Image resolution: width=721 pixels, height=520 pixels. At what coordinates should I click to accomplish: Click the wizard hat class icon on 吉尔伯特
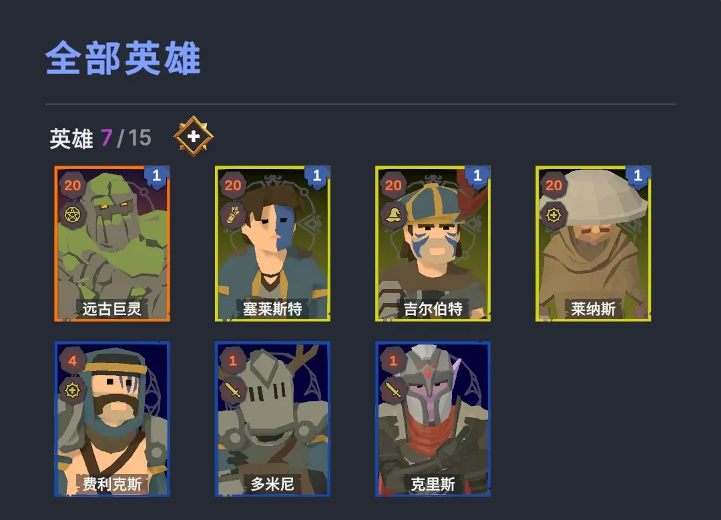click(393, 215)
